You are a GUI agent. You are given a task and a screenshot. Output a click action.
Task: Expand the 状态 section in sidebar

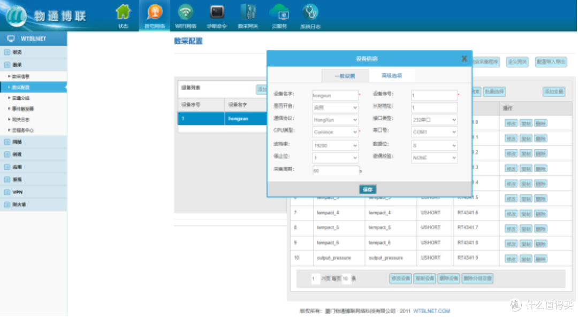tap(34, 52)
